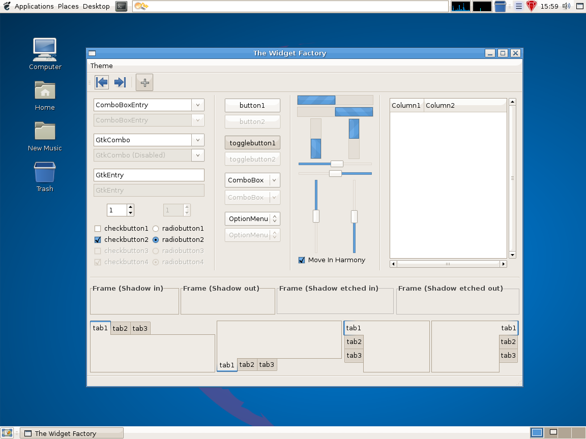Click the disabled togglebutton2
The height and width of the screenshot is (439, 586).
coord(252,160)
